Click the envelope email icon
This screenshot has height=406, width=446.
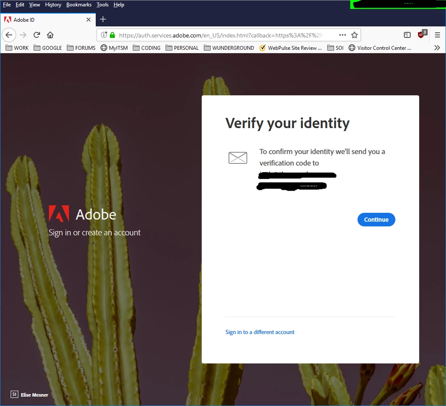click(x=238, y=157)
